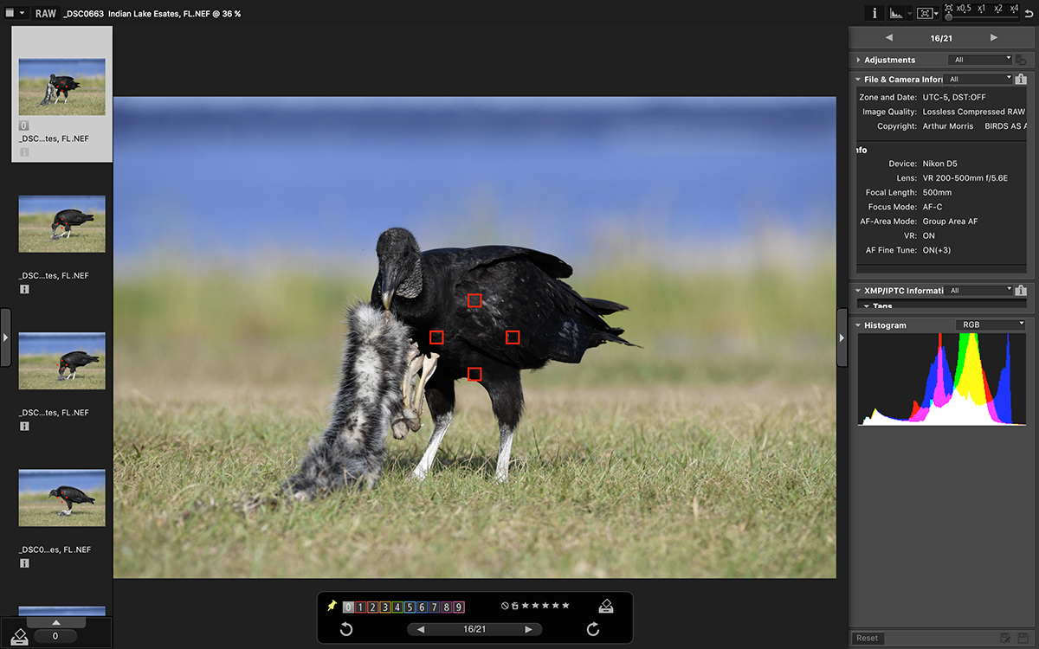Rate the image three stars
This screenshot has height=649, width=1039.
[545, 605]
